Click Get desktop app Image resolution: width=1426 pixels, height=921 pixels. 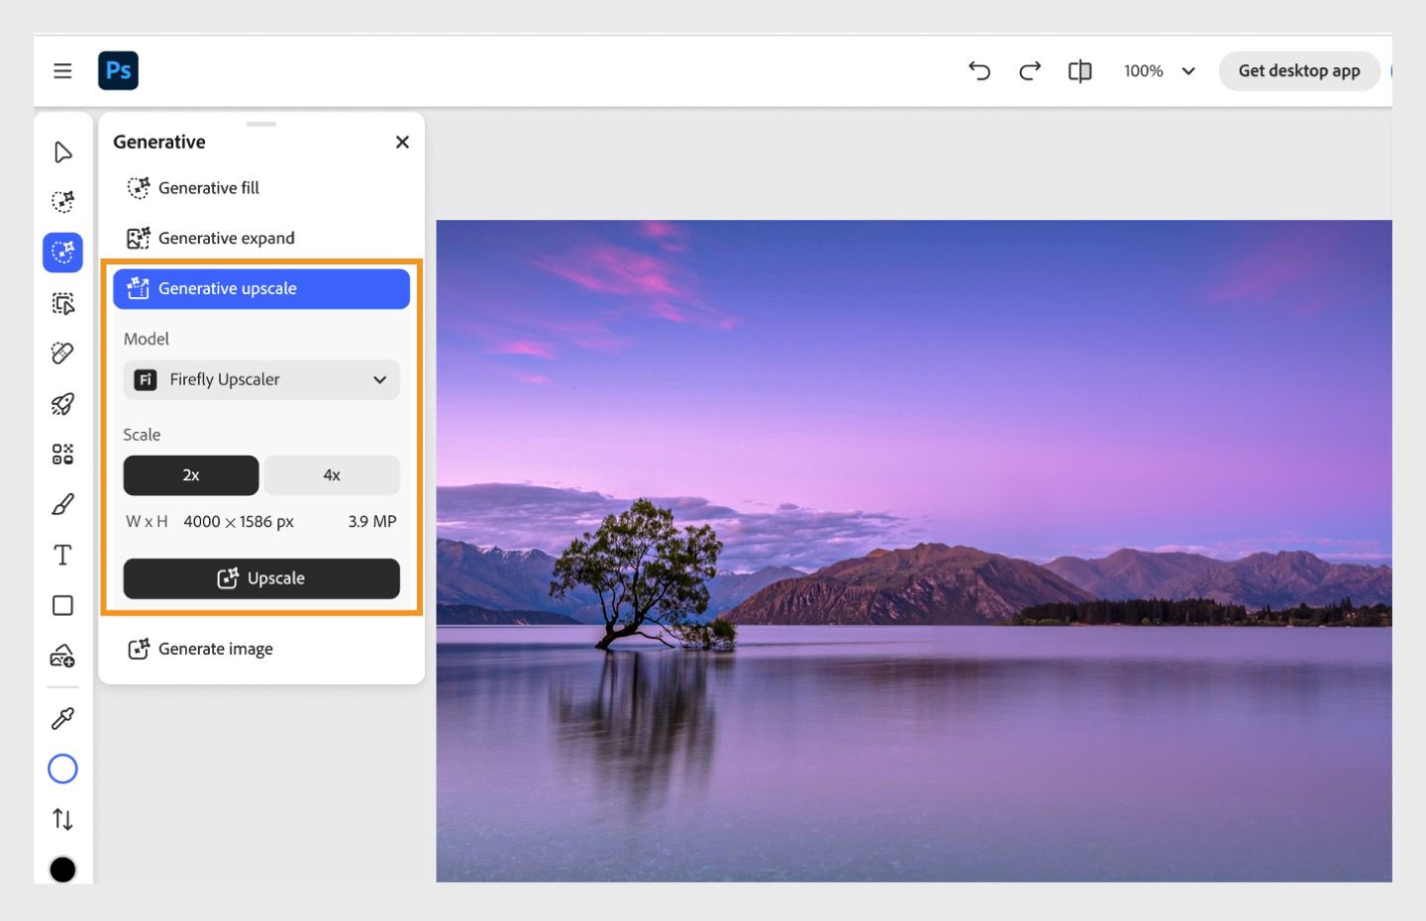click(x=1299, y=70)
